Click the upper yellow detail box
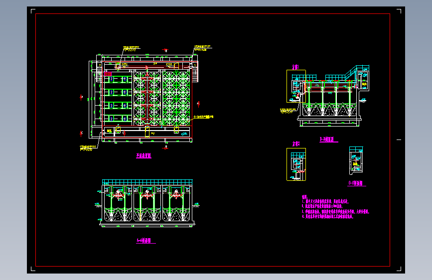Screen dimensions: 432x280 [x=296, y=86]
